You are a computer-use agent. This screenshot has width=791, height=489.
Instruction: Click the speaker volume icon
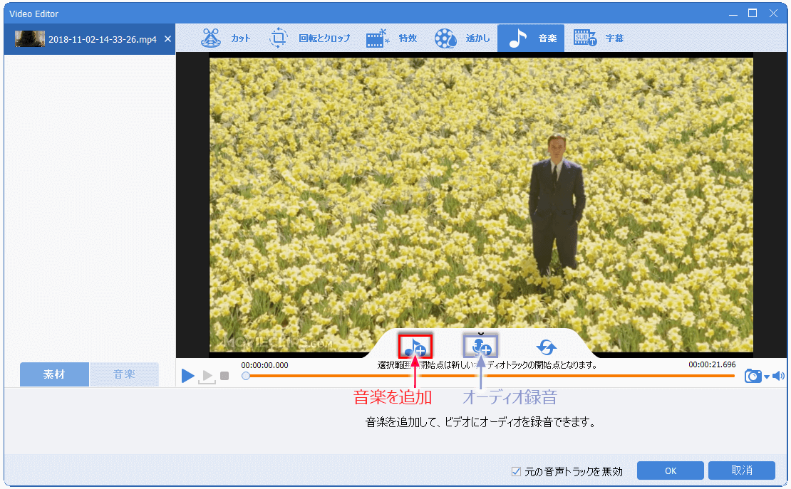pyautogui.click(x=778, y=376)
